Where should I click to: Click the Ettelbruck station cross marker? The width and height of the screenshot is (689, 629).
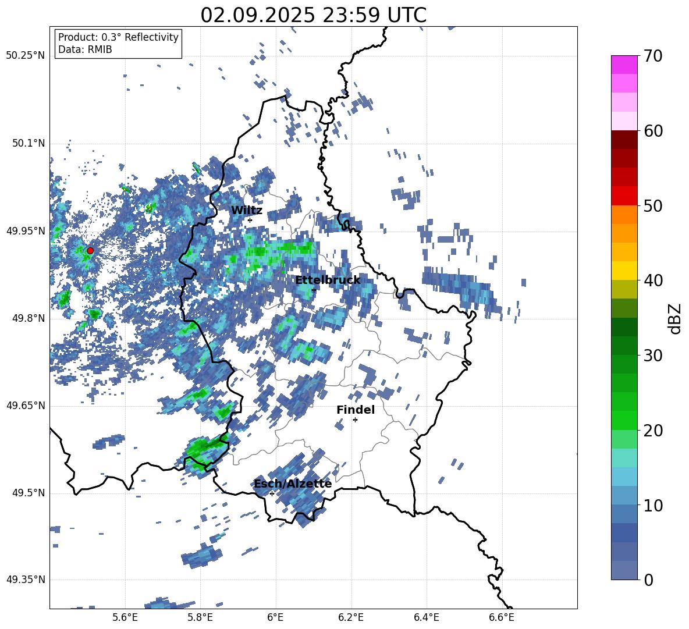click(x=314, y=290)
